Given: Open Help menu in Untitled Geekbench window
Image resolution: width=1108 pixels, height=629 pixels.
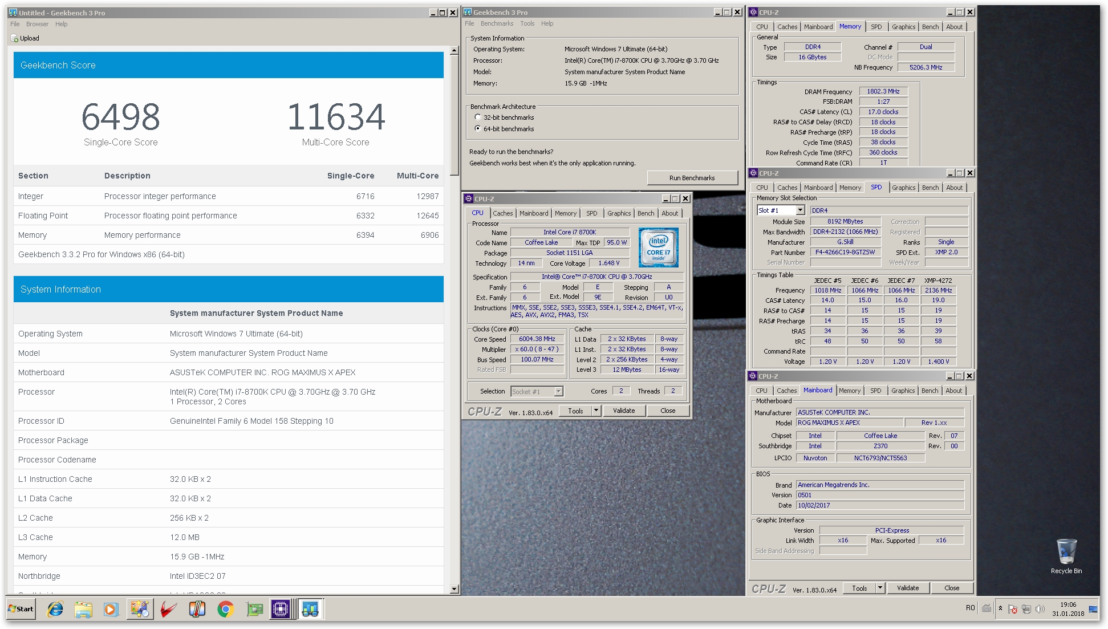Looking at the screenshot, I should (x=62, y=24).
